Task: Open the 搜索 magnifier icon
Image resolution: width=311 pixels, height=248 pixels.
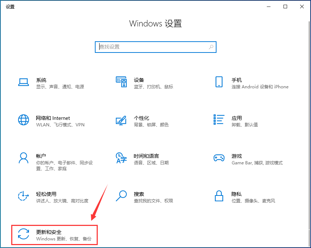Action: pos(121,196)
